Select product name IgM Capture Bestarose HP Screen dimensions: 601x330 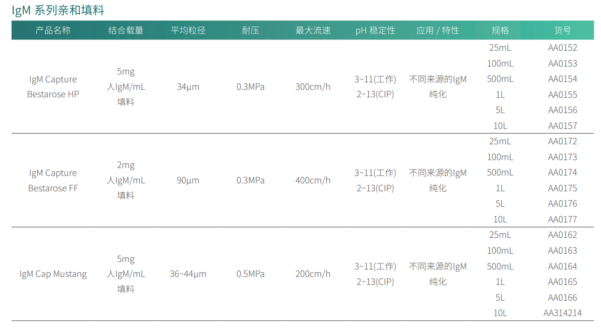(53, 87)
